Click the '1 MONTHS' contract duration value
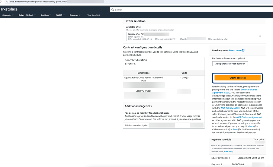This screenshot has height=167, width=273. click(x=130, y=64)
